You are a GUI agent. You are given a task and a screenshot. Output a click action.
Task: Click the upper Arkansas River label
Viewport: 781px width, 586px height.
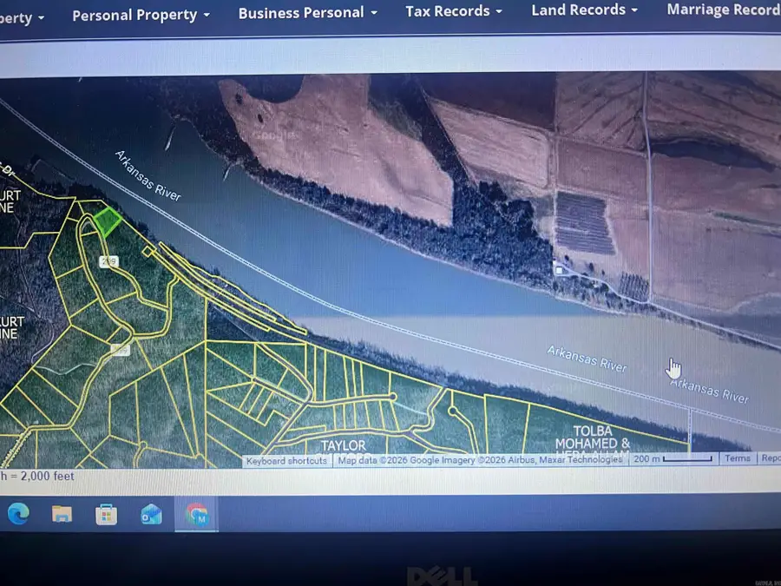148,175
